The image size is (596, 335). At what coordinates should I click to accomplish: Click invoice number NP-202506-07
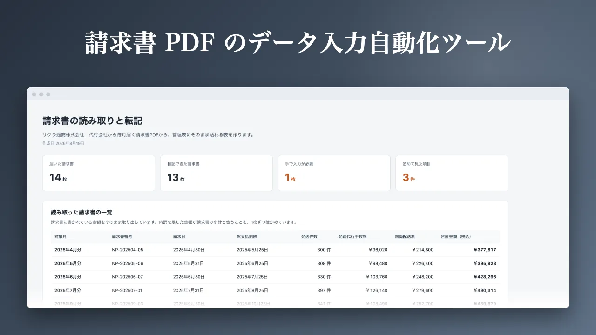click(x=128, y=277)
